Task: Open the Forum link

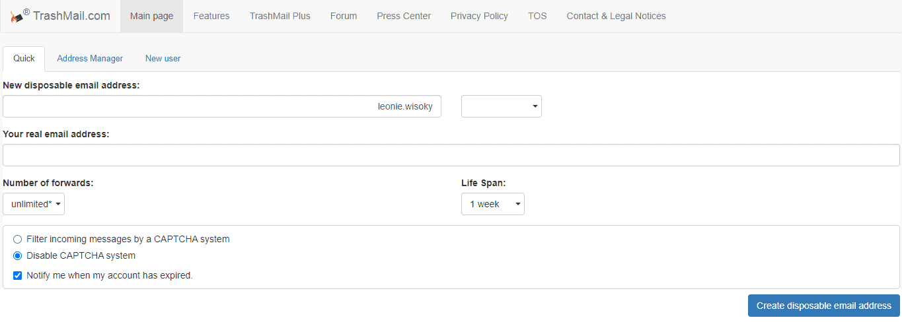Action: [344, 16]
